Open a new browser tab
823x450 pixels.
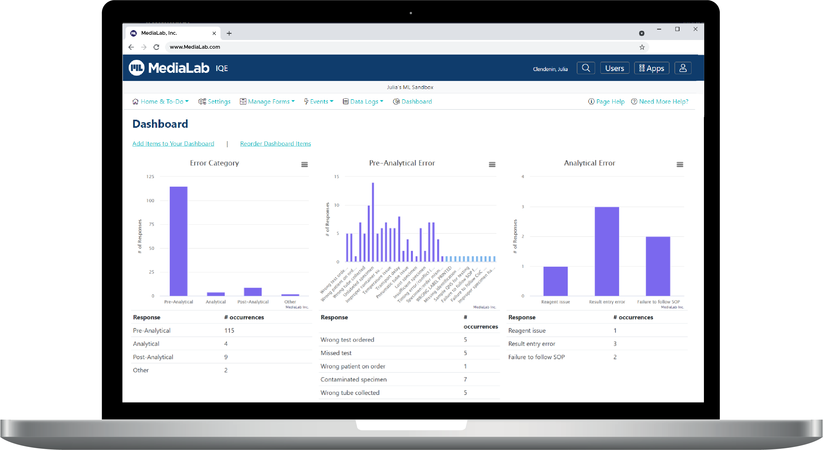click(x=229, y=33)
